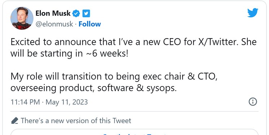Click the May 11, 2023 date

pos(66,102)
